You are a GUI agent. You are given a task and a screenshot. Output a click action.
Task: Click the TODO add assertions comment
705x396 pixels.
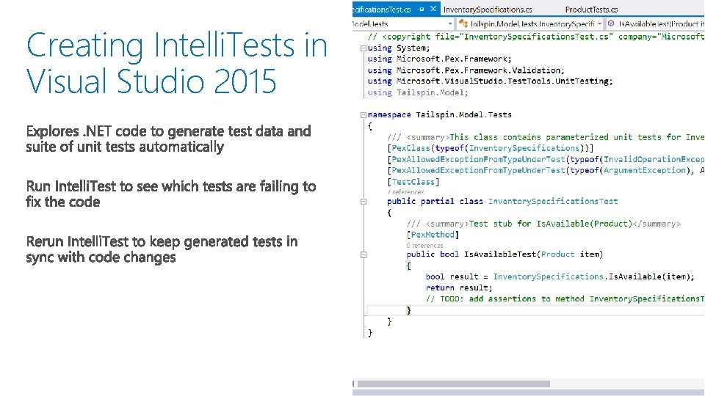[565, 299]
